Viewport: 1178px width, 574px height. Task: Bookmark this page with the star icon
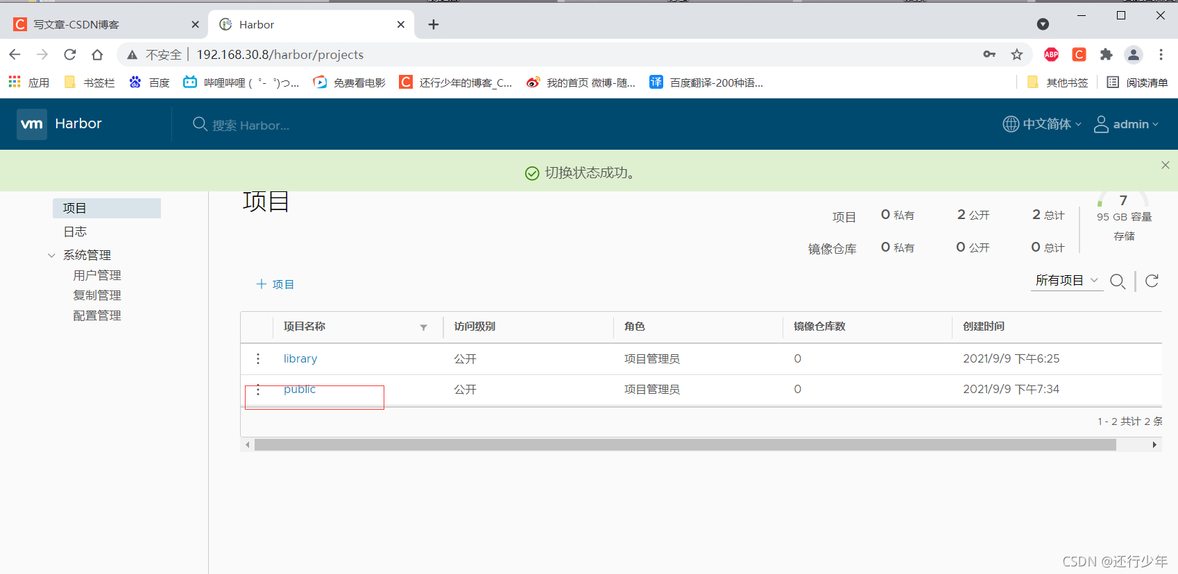(1017, 54)
